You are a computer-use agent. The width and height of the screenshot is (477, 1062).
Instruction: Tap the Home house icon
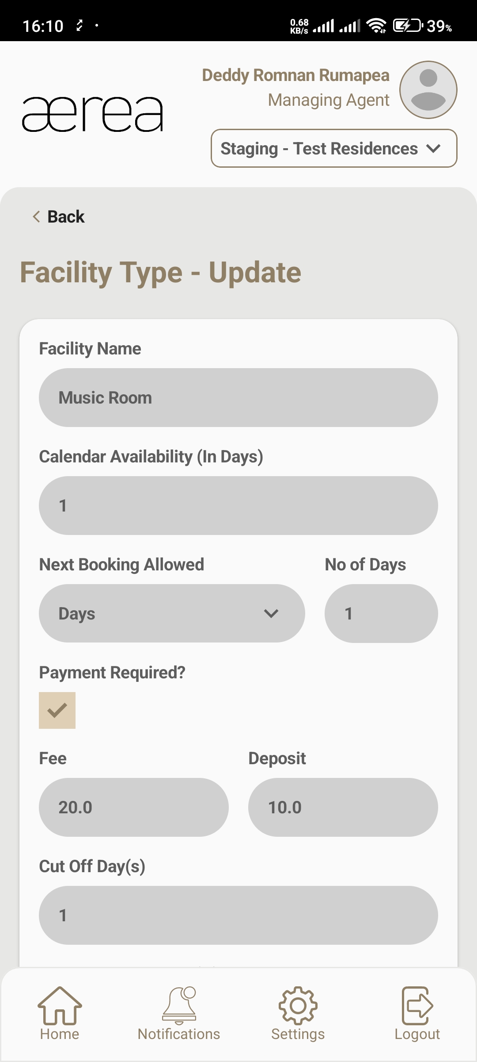click(x=60, y=1006)
